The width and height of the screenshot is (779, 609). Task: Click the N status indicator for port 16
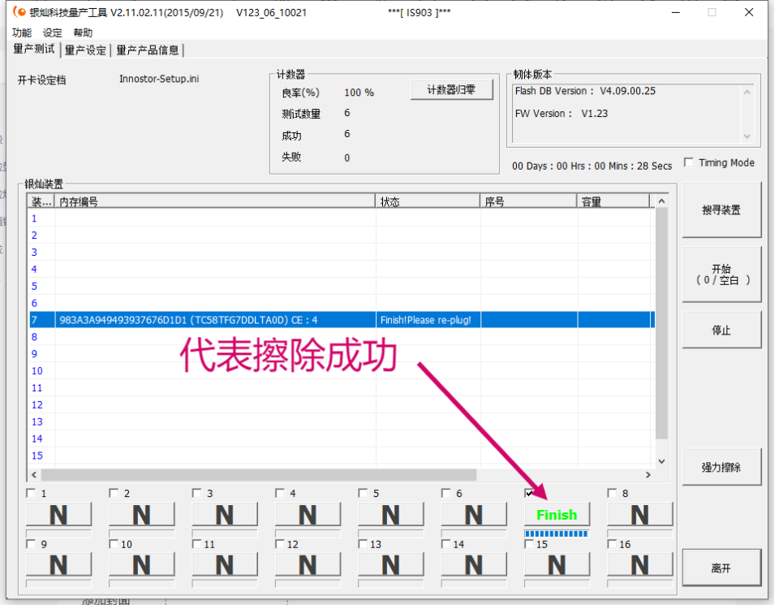click(639, 564)
